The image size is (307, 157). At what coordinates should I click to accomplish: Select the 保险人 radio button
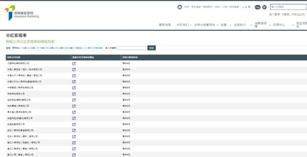pyautogui.click(x=13, y=48)
